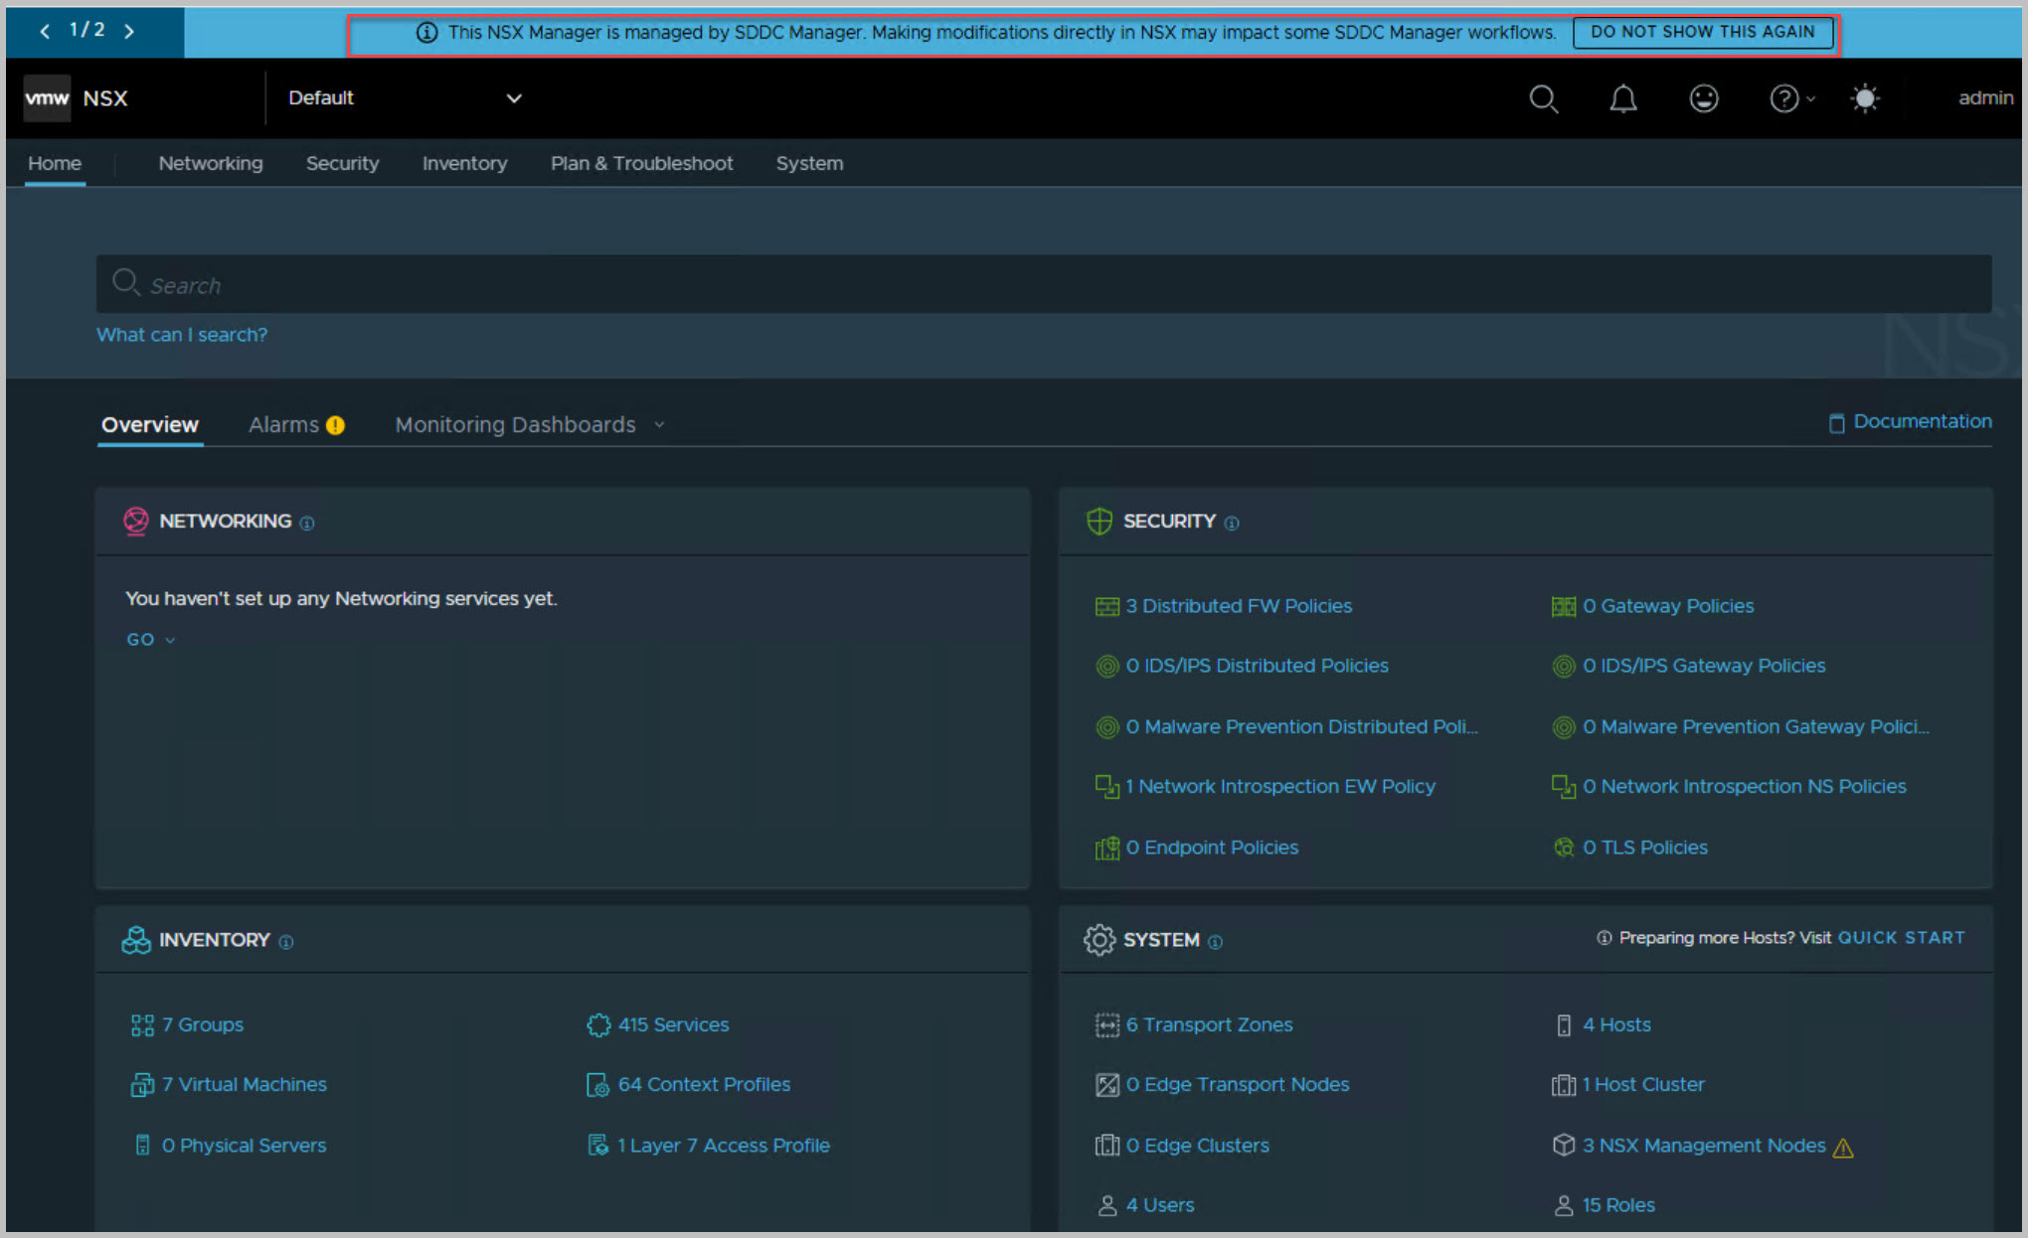
Task: Click the magnifier search icon in header
Action: click(x=1543, y=98)
